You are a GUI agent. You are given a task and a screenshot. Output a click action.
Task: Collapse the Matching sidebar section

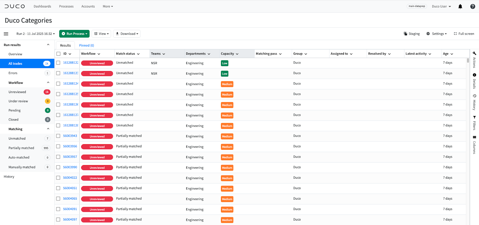(x=48, y=129)
